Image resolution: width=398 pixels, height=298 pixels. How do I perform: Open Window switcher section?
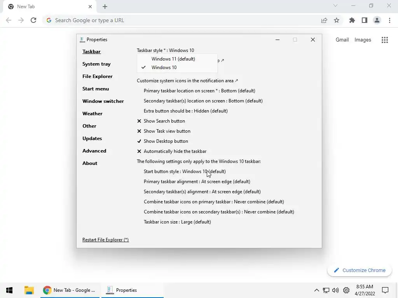(x=103, y=101)
